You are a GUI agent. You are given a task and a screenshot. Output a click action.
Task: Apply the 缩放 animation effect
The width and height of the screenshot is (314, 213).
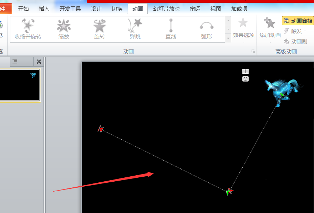[64, 29]
